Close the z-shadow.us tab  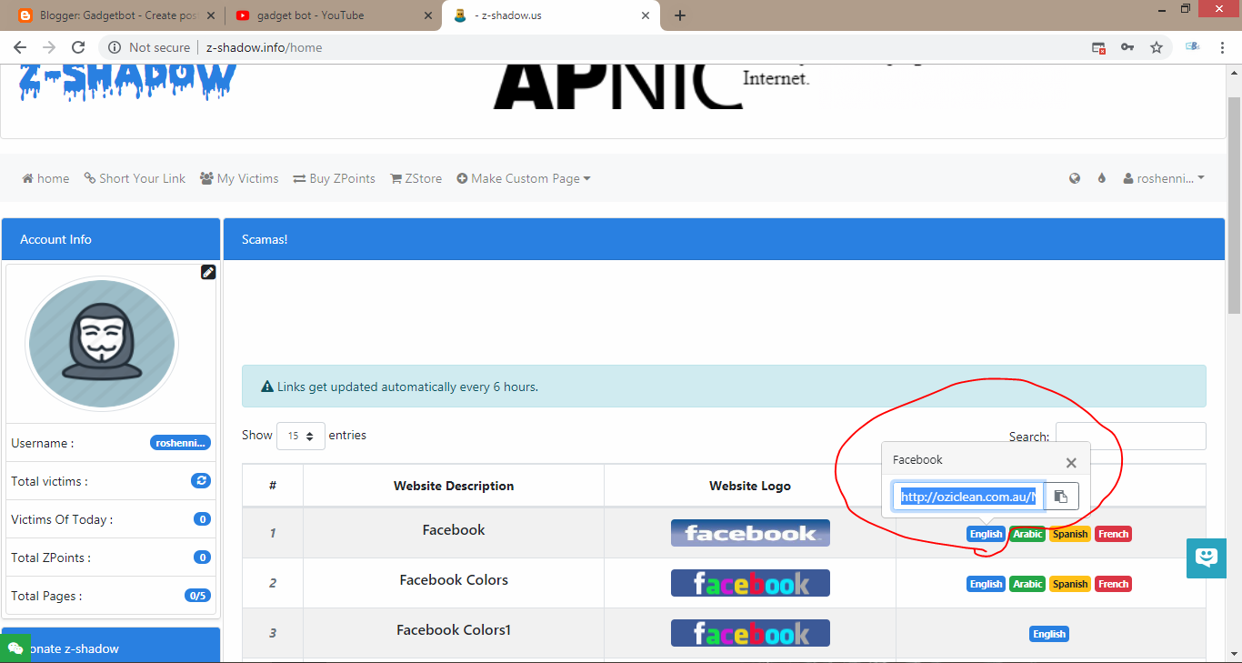[x=646, y=15]
